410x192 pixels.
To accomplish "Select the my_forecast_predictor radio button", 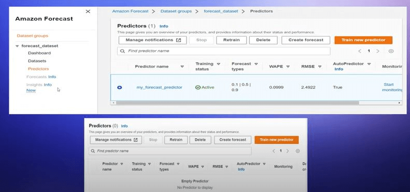I will [x=120, y=87].
